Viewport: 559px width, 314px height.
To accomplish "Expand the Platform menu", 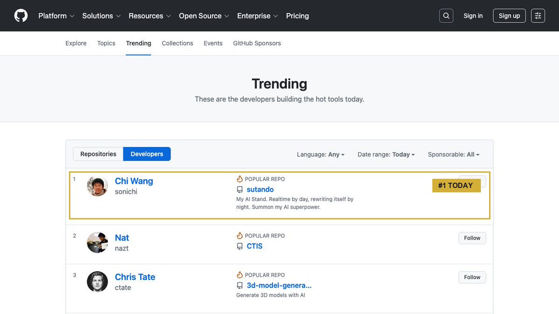I will 56,16.
